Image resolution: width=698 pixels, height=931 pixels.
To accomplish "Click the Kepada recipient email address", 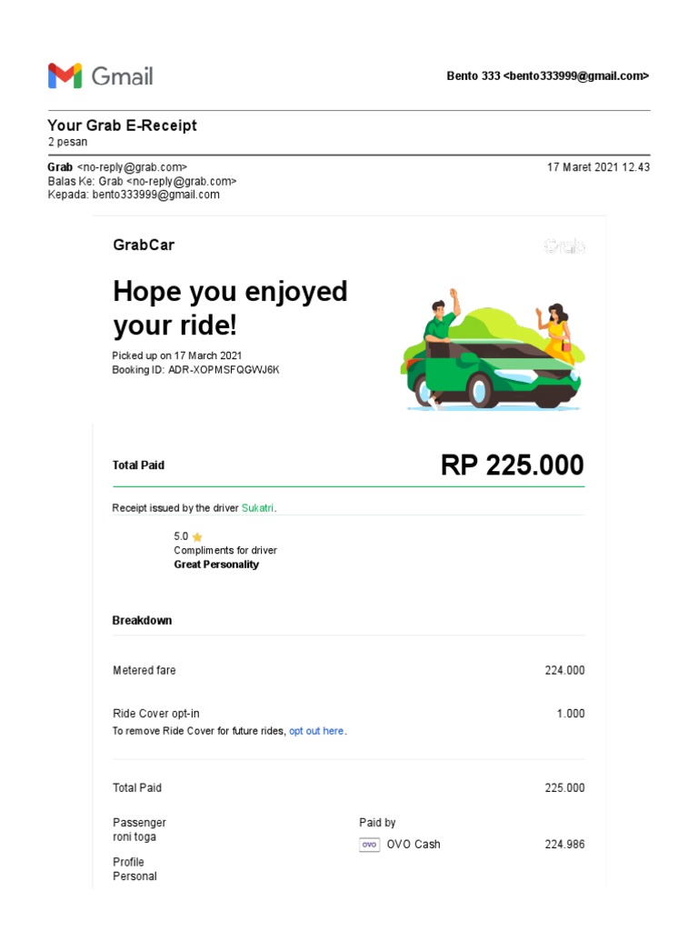I will pos(155,195).
